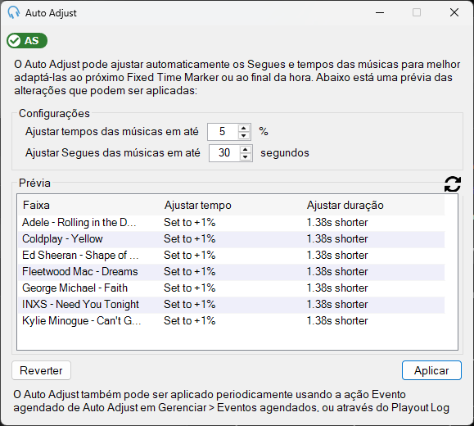Click 1.38s shorter in the Fleetwood Mac row
474x426 pixels.
[x=337, y=271]
